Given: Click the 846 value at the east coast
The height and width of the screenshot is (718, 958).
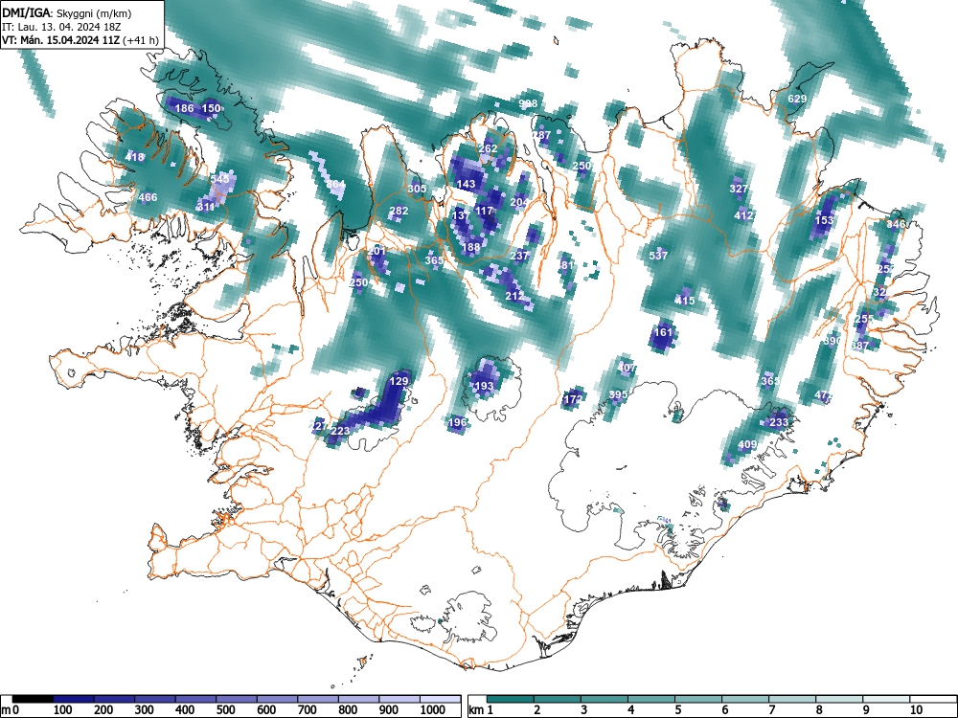Looking at the screenshot, I should click(x=897, y=224).
